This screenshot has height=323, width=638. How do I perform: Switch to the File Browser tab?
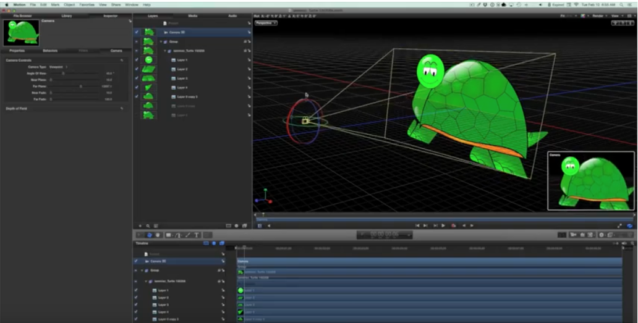22,16
